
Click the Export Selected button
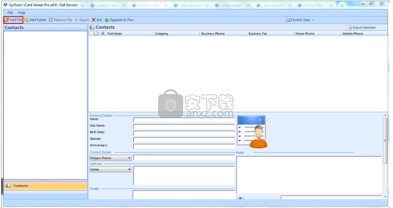click(x=362, y=27)
